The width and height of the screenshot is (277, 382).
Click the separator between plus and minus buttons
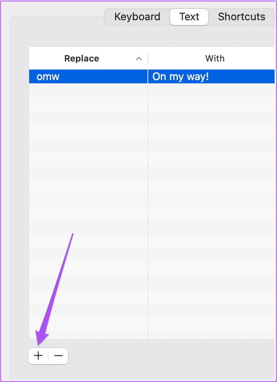(x=48, y=356)
